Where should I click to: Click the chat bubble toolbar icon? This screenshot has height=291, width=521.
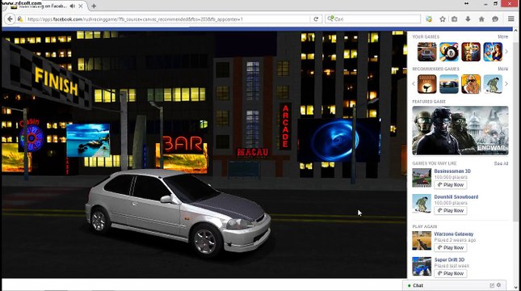tap(495, 19)
